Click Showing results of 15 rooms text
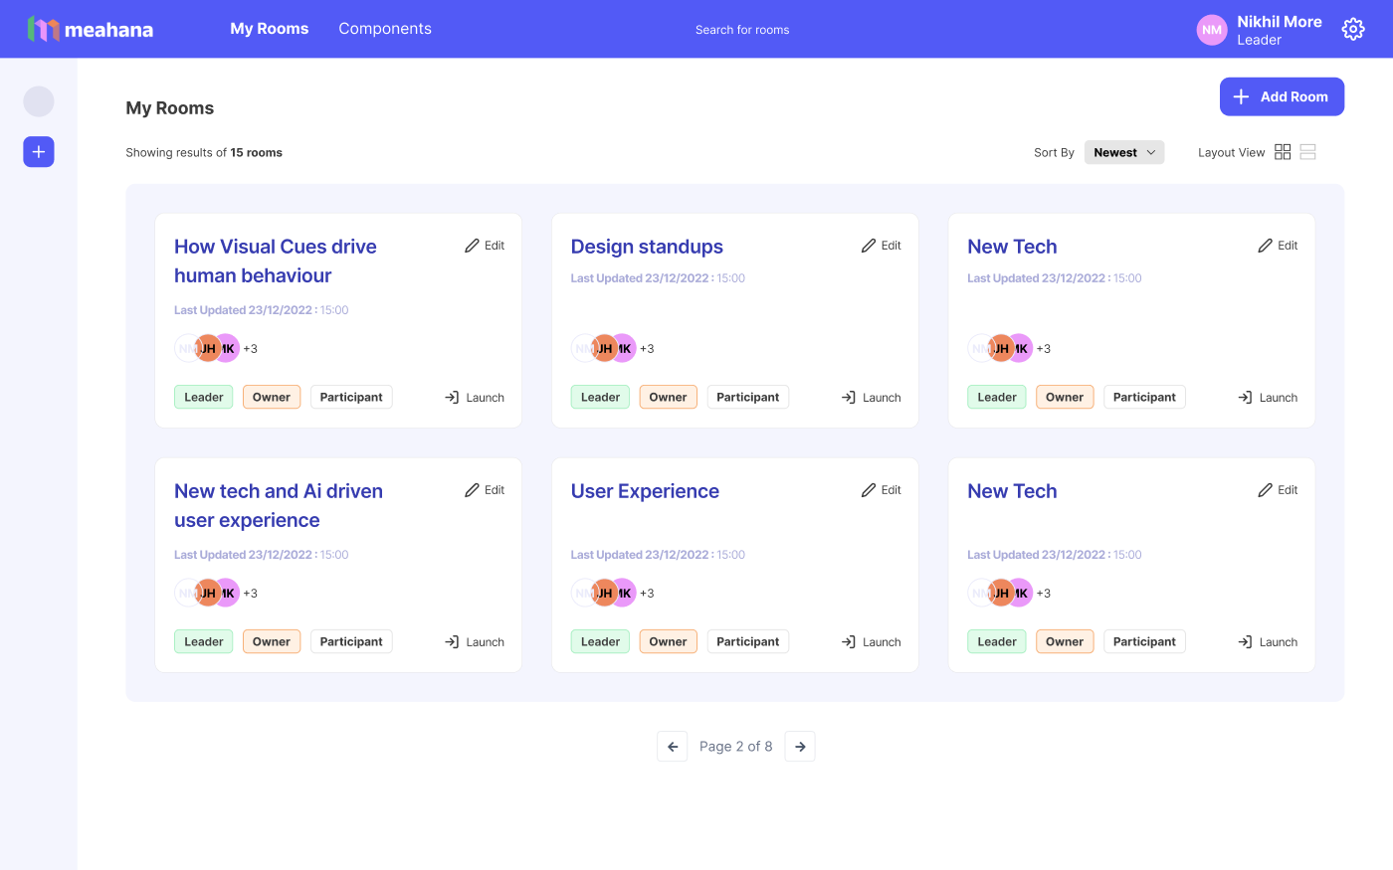The width and height of the screenshot is (1393, 870). click(204, 152)
